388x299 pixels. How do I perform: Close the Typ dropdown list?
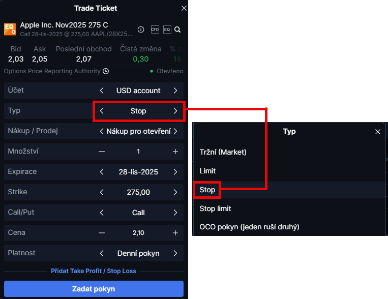tap(378, 132)
